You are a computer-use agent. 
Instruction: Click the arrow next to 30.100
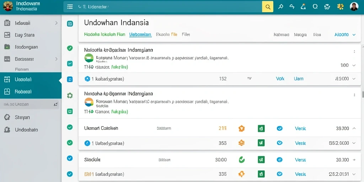click(x=354, y=160)
